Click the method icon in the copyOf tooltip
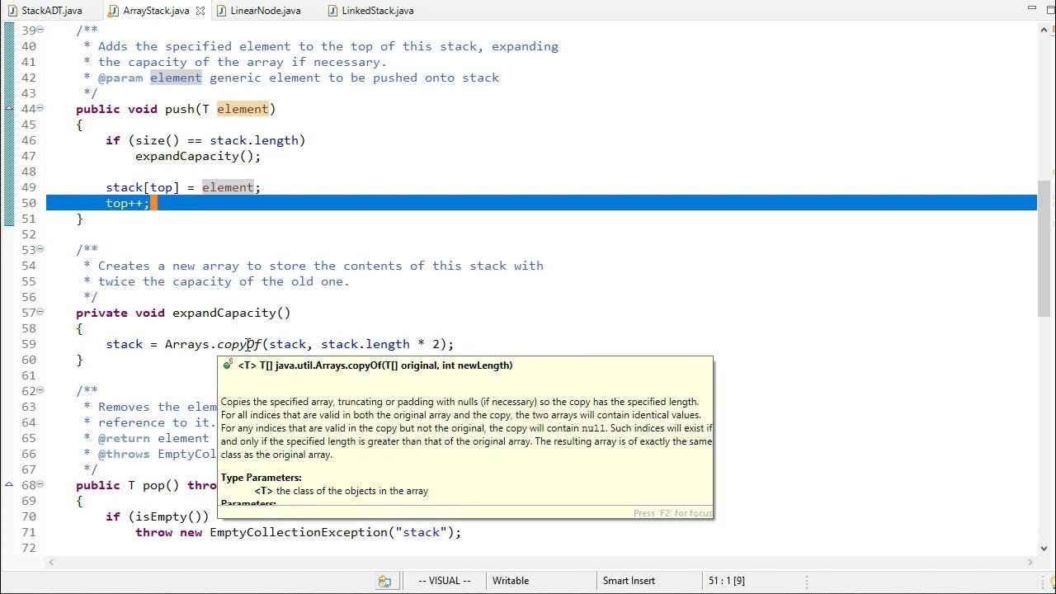This screenshot has height=594, width=1056. pos(228,365)
